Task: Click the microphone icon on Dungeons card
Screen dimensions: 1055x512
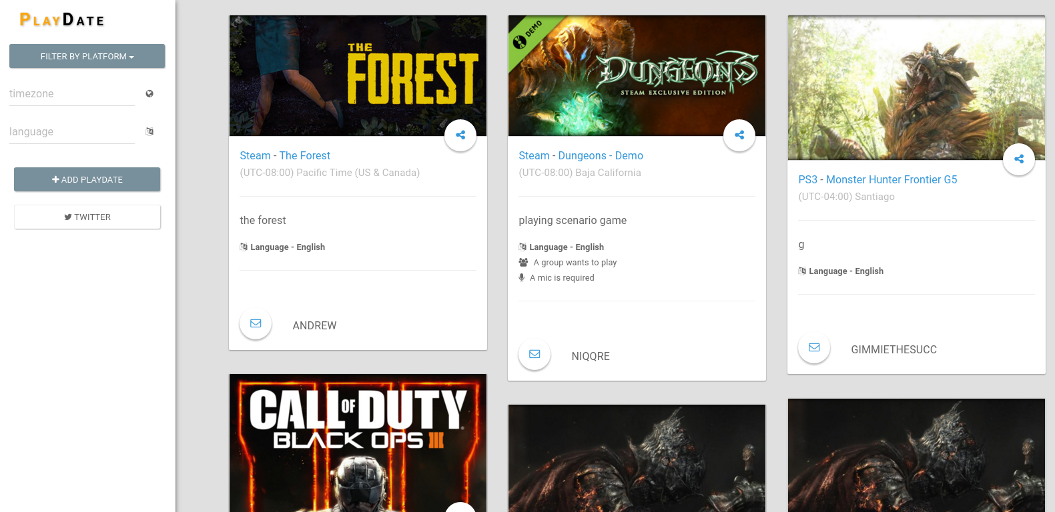Action: pyautogui.click(x=522, y=277)
